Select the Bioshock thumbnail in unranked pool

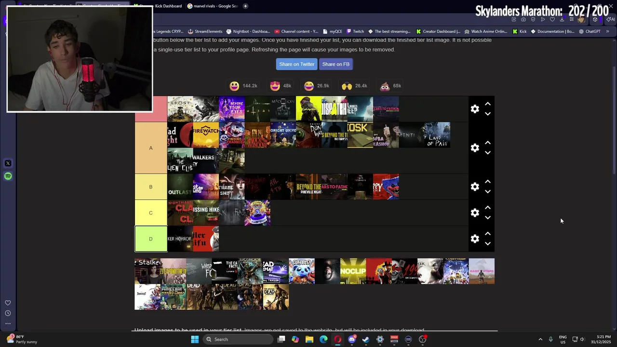(x=250, y=271)
